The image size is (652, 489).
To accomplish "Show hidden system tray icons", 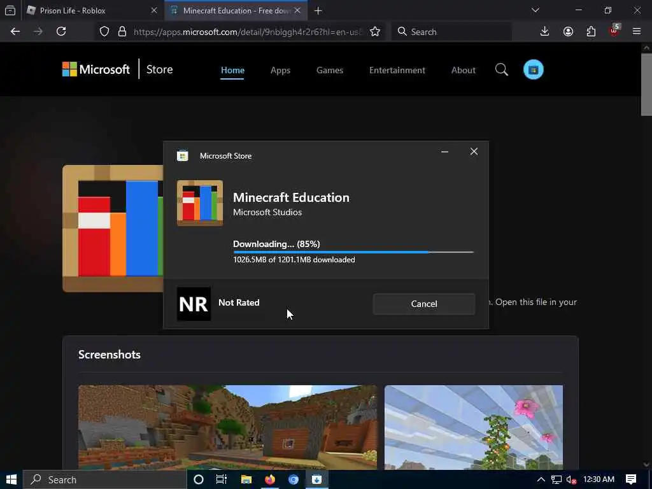I will pos(541,480).
